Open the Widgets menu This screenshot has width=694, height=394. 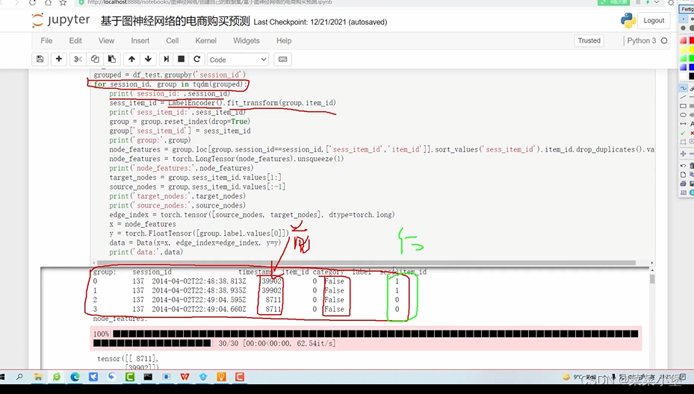246,41
